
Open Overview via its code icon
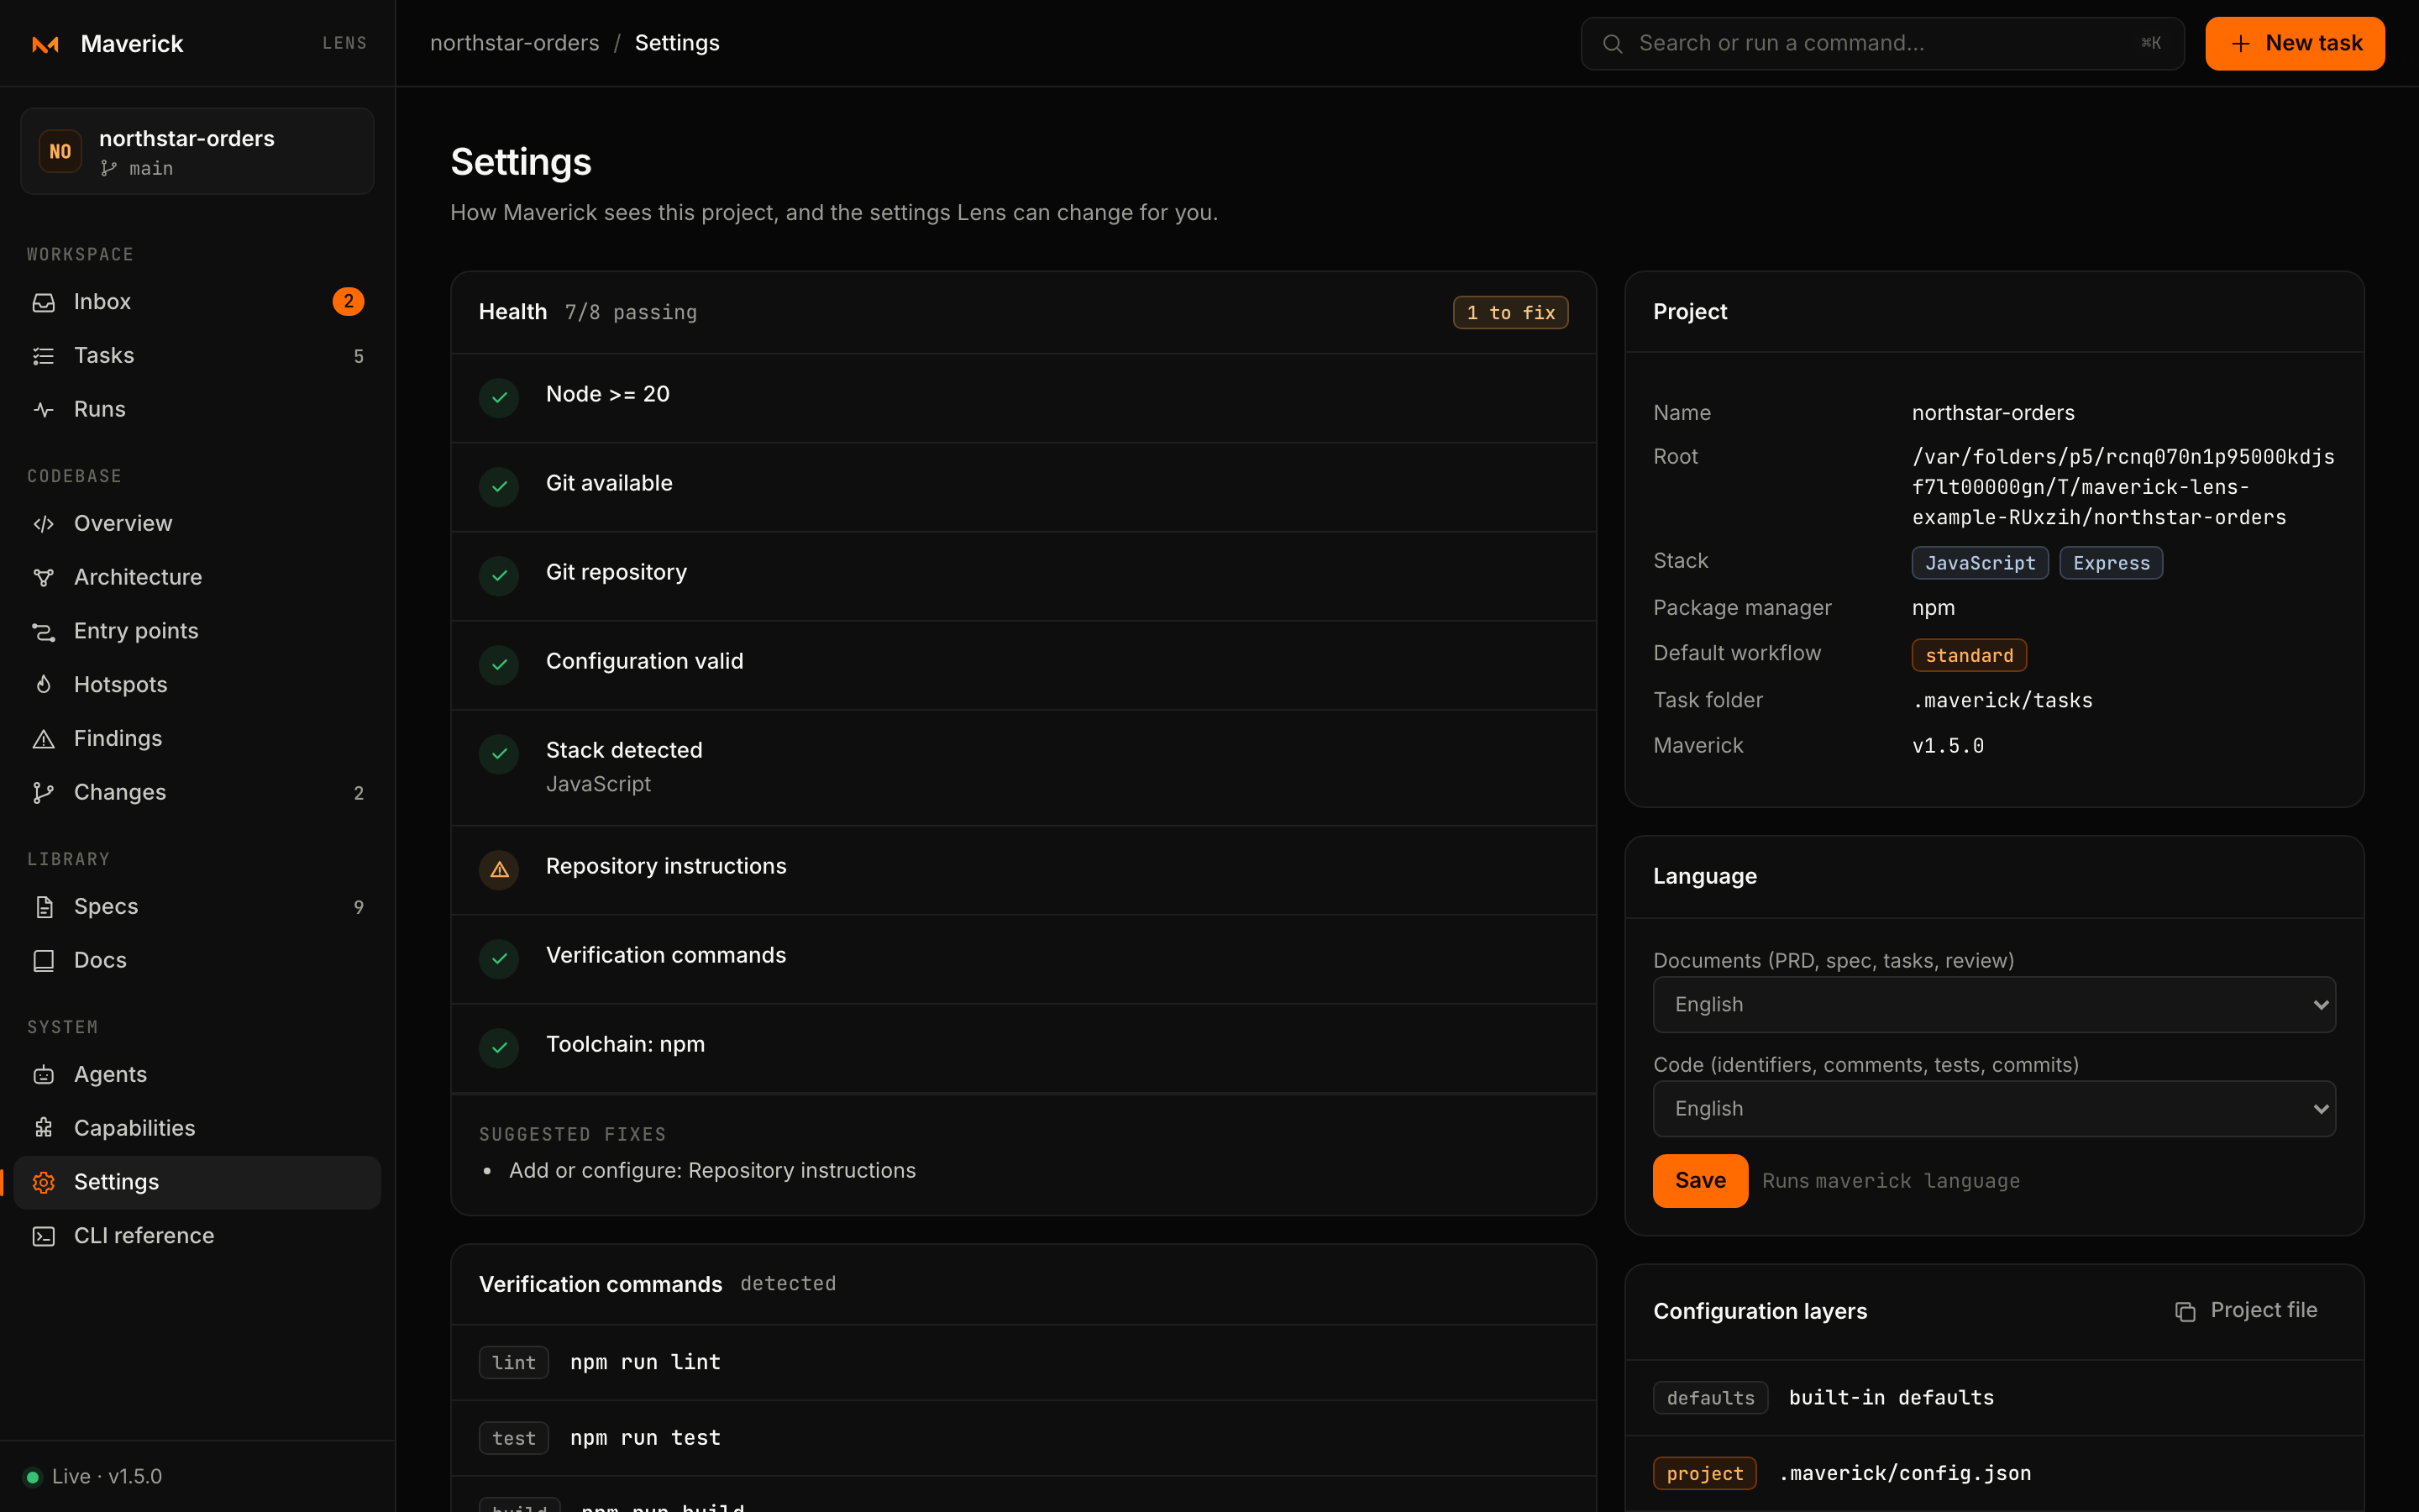(x=44, y=524)
